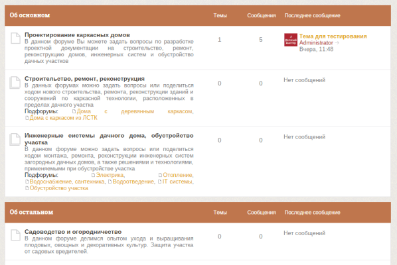
Task: Click the forum icon beside Строительство, ремонт, реконструкция
Action: [15, 82]
